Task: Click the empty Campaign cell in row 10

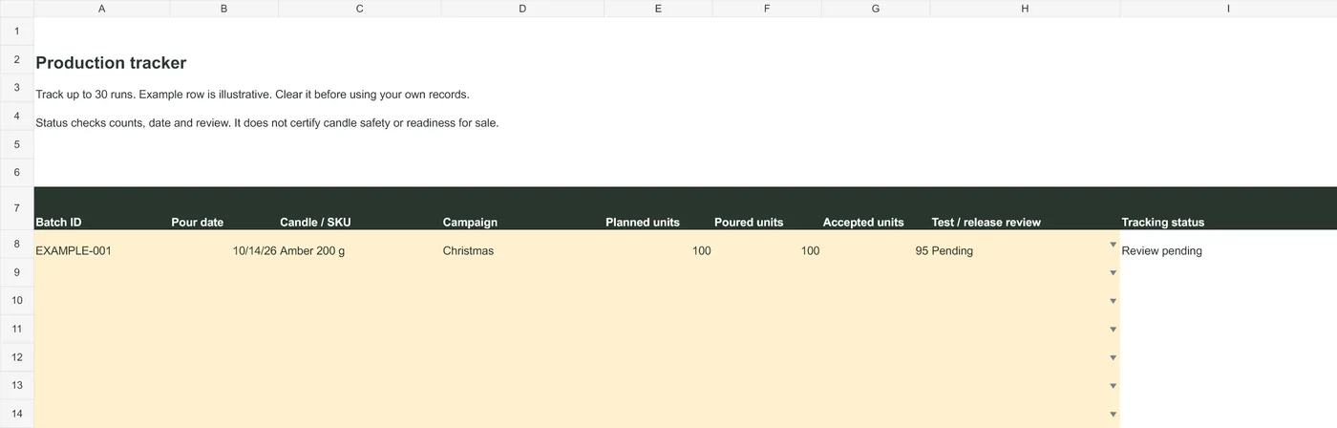Action: [x=522, y=301]
